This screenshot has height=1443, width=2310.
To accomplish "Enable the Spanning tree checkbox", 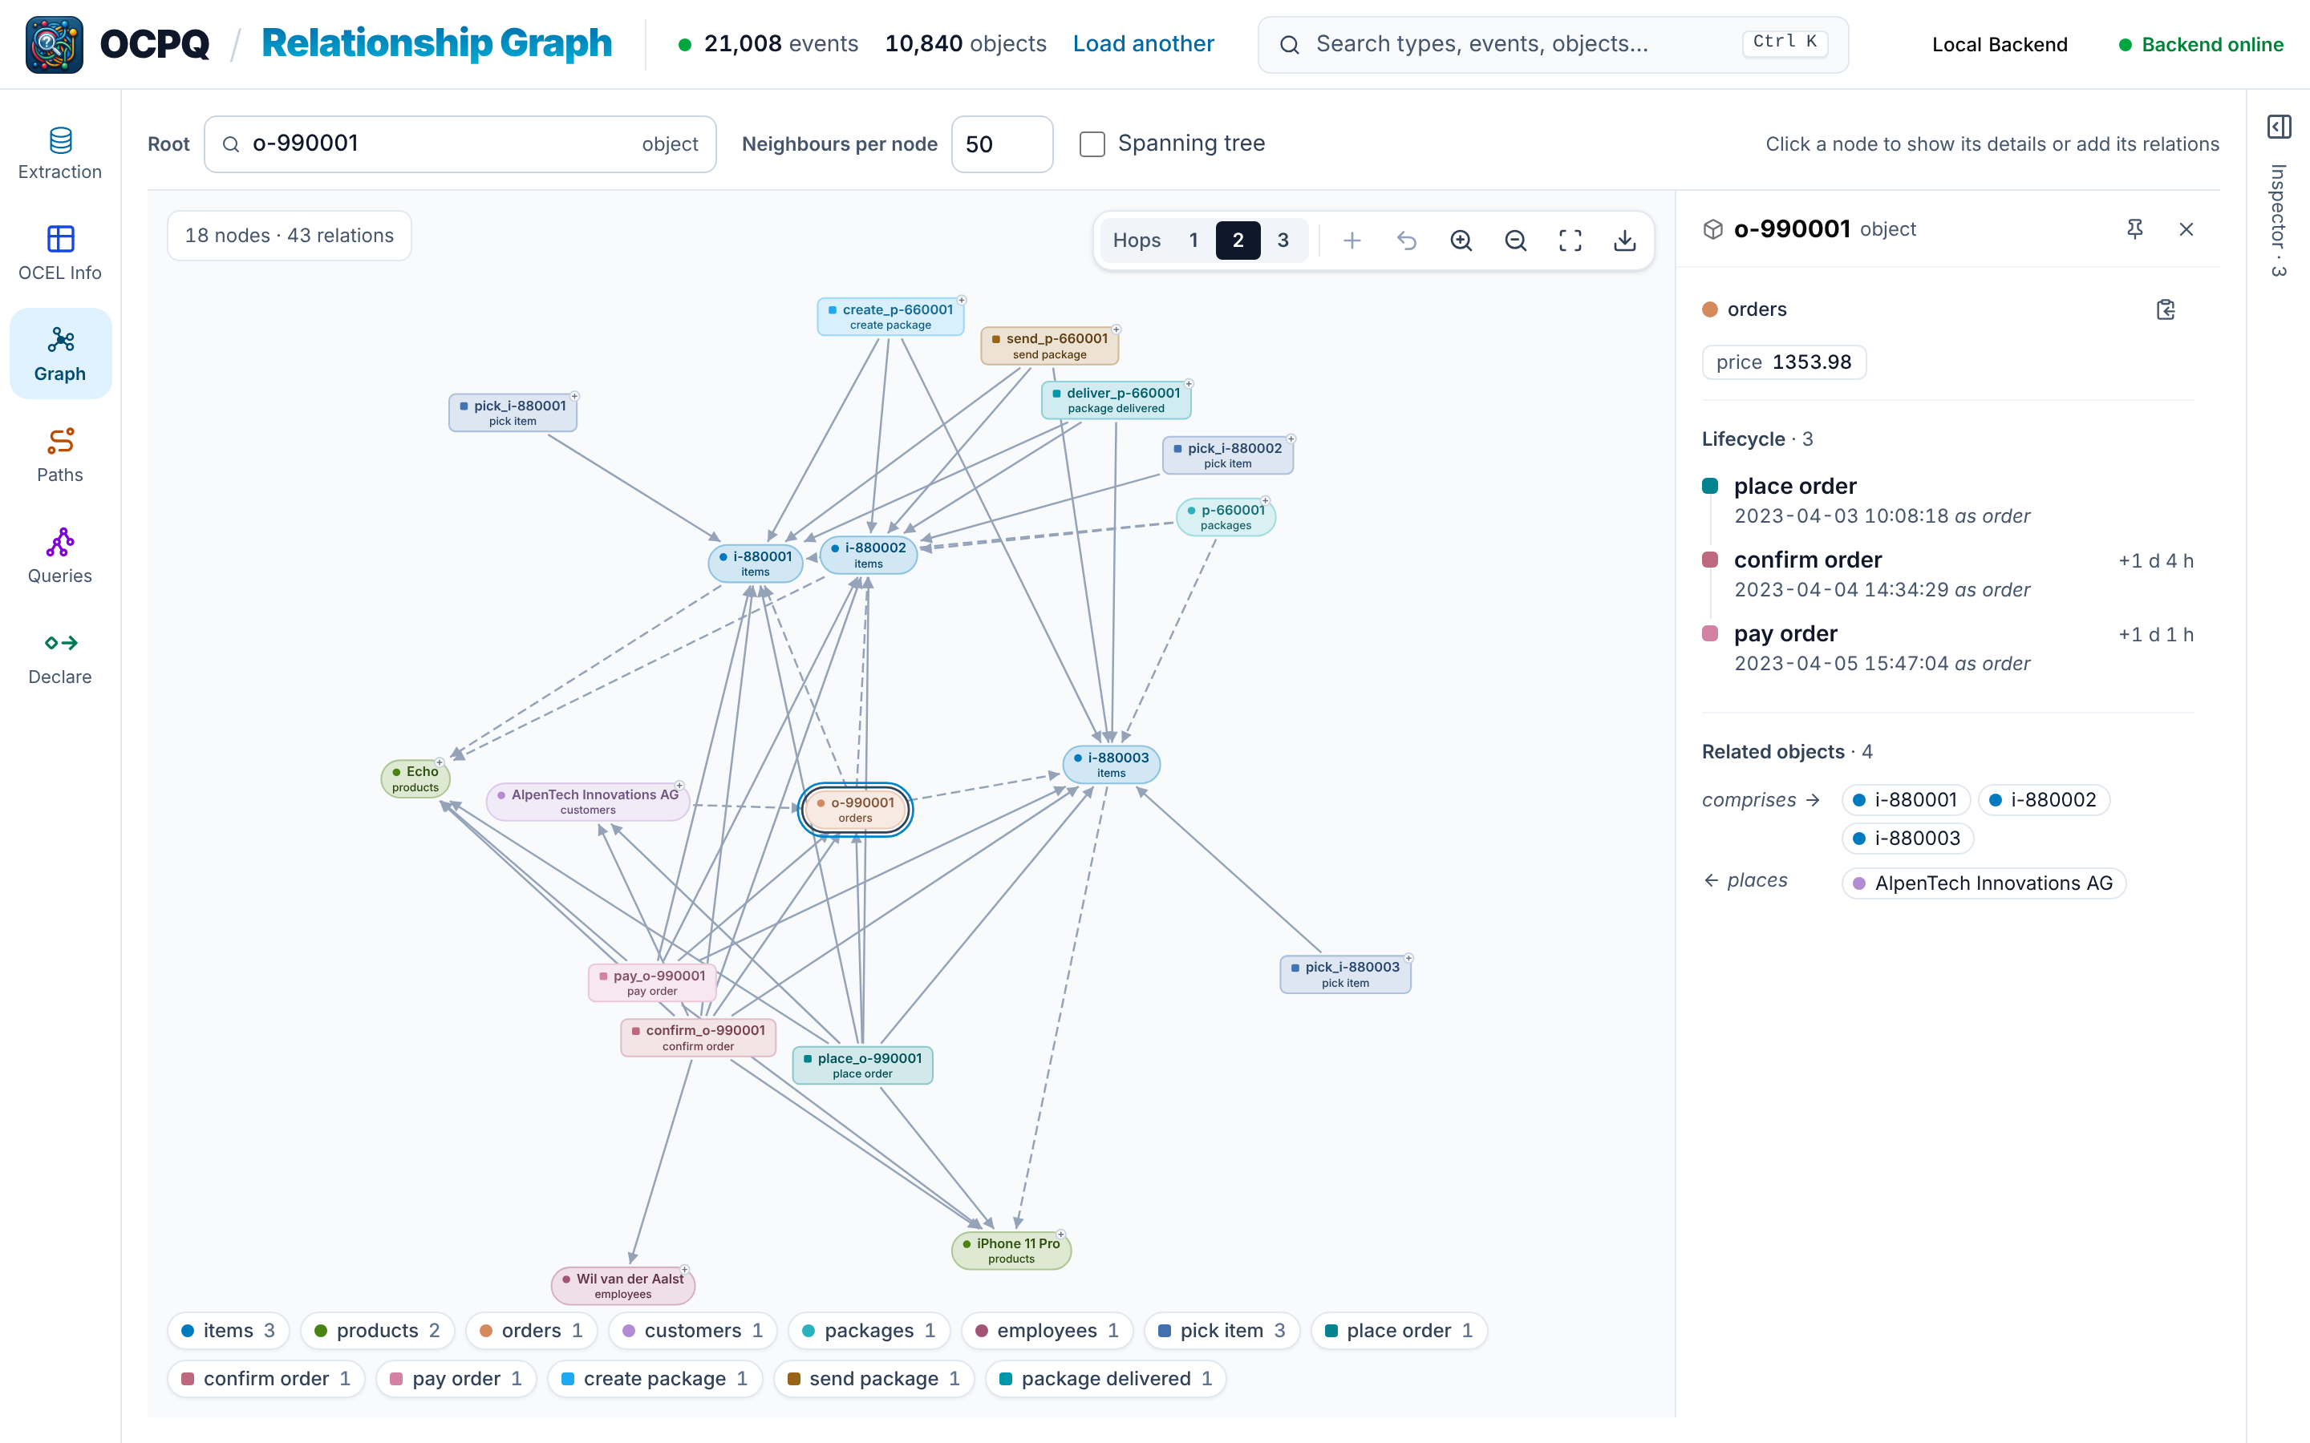I will (x=1092, y=144).
